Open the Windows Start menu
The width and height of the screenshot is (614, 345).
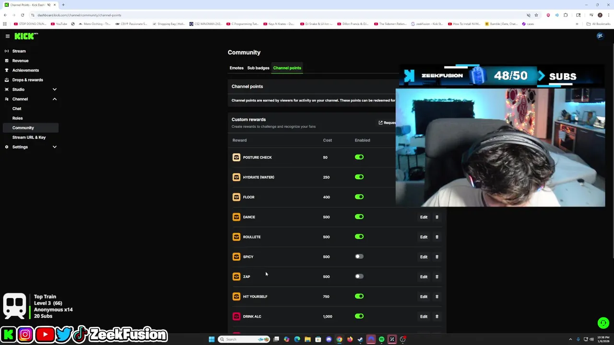[x=211, y=339]
